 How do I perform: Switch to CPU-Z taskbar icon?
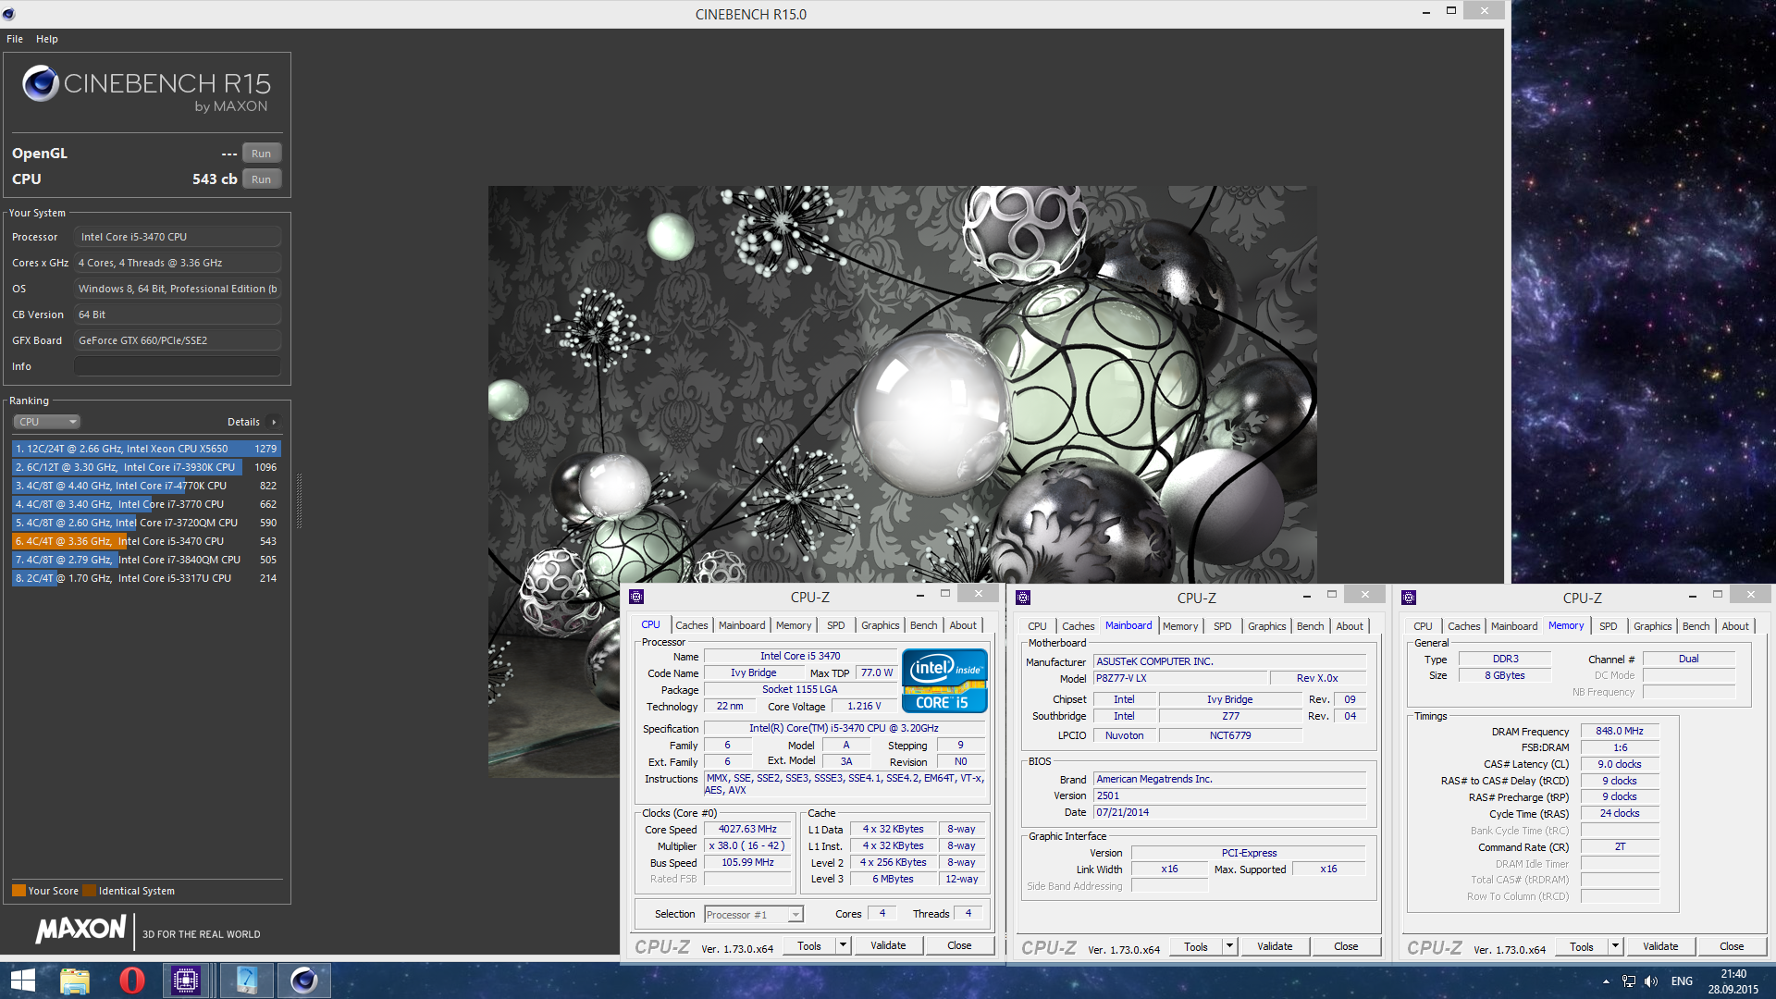pos(186,980)
